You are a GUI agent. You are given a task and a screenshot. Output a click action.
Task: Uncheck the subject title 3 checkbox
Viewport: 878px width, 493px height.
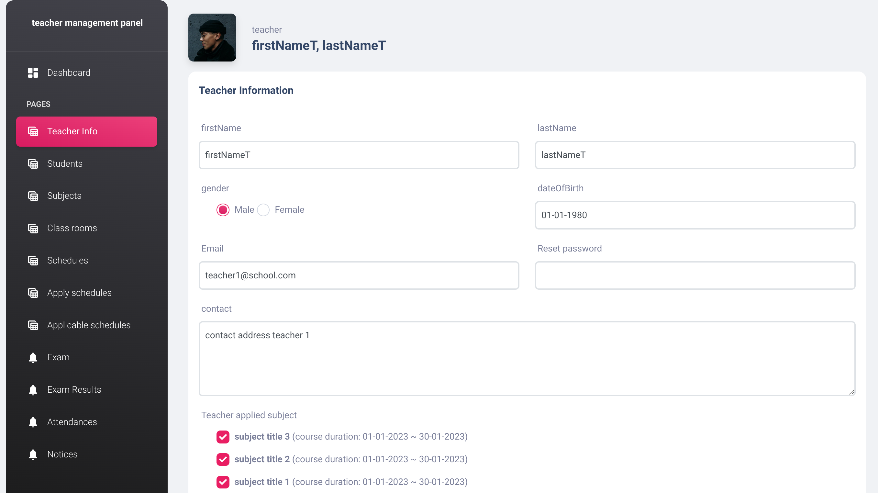click(x=223, y=437)
